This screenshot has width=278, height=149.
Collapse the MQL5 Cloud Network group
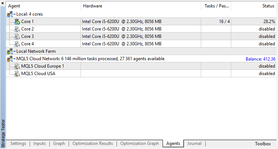click(x=14, y=59)
